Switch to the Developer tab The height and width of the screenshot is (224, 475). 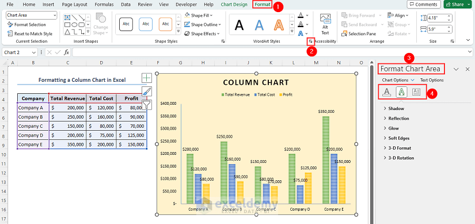187,5
